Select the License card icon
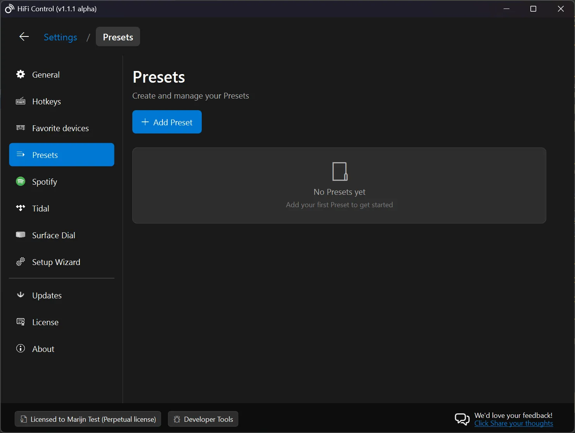The image size is (575, 433). click(20, 322)
